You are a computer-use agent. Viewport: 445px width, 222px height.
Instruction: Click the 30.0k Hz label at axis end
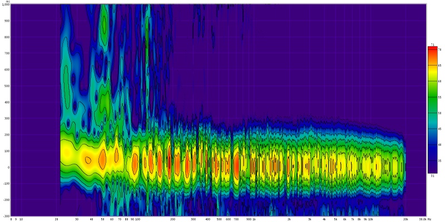(424, 219)
